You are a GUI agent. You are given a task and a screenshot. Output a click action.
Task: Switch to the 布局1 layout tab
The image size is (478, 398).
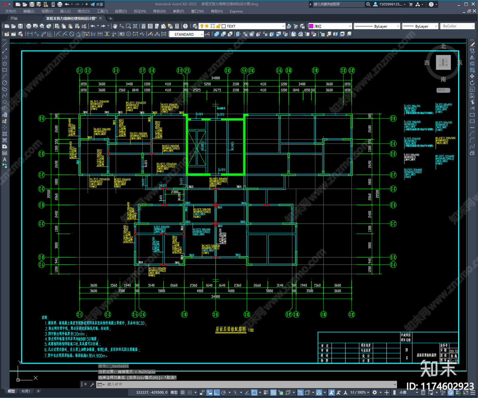(x=26, y=391)
